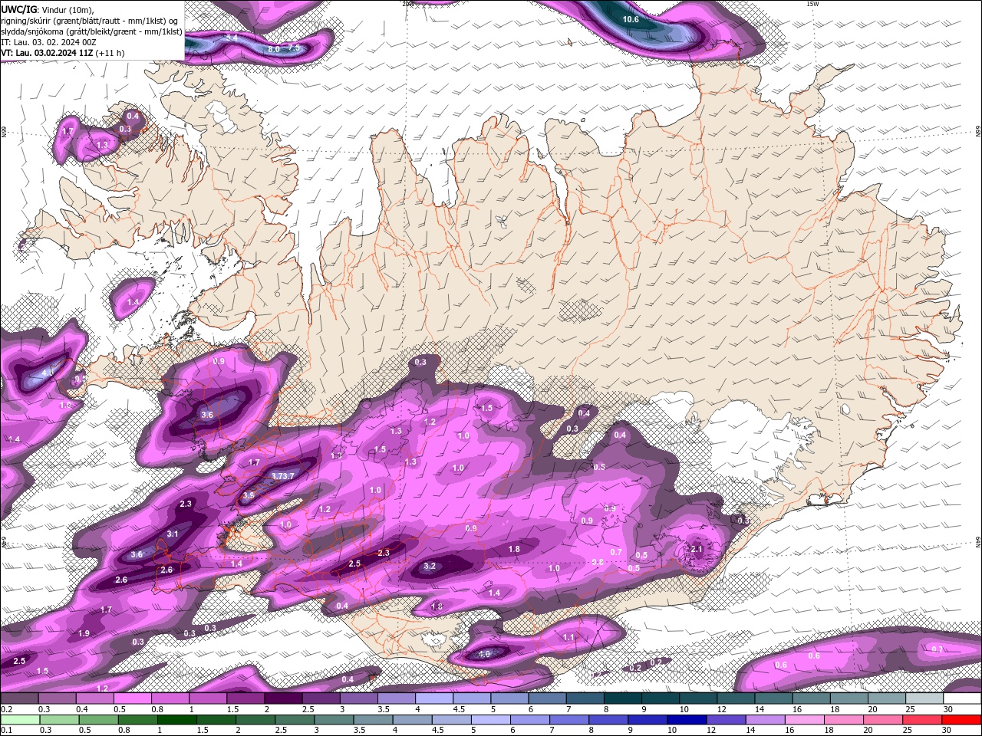Click the 0.1 tick label on lower scale

pyautogui.click(x=6, y=730)
